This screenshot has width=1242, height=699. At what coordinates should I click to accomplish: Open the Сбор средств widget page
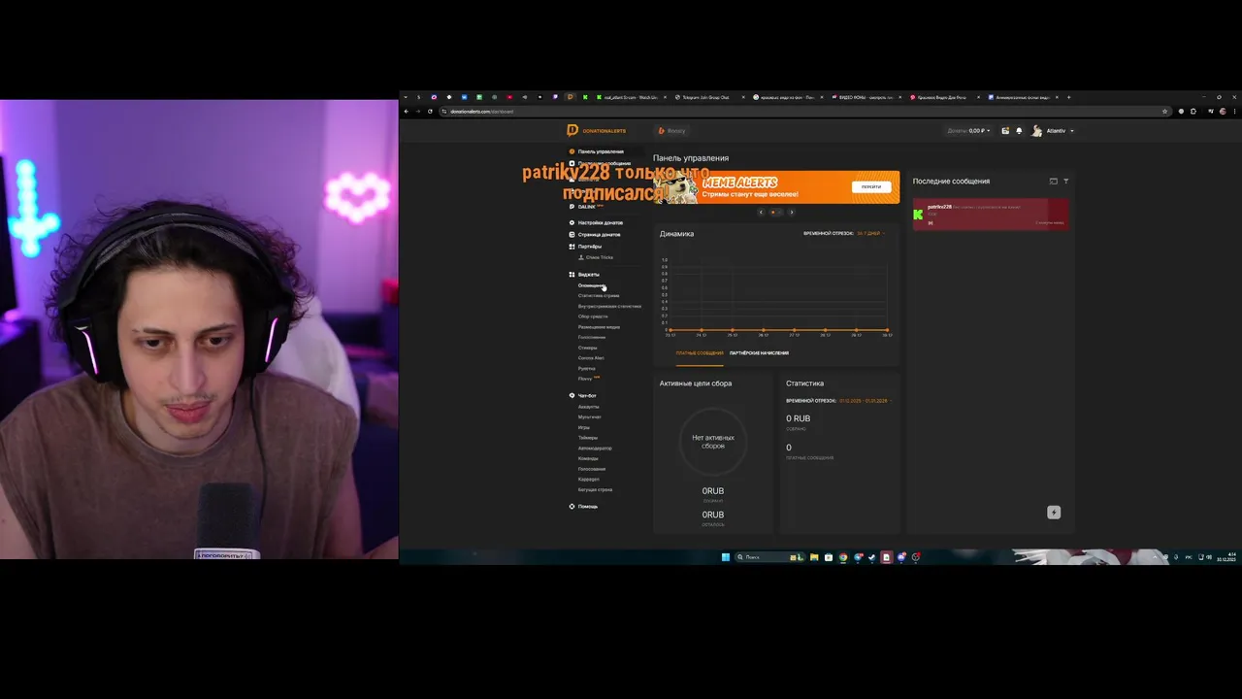593,316
